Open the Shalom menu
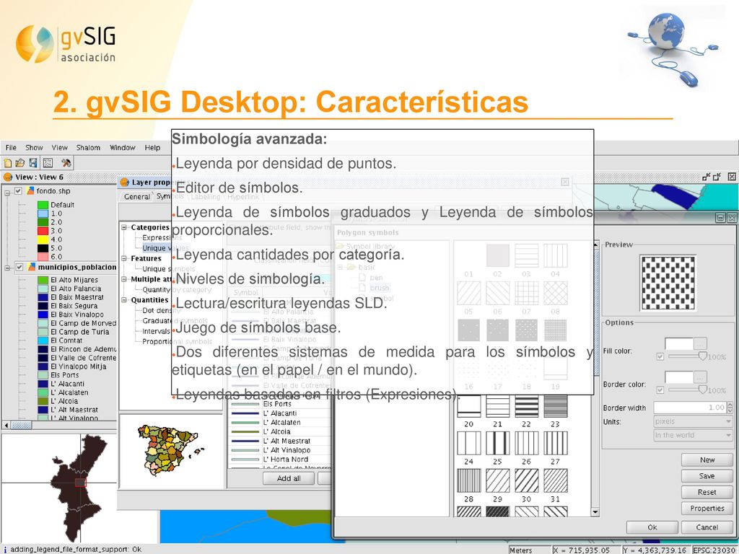The width and height of the screenshot is (739, 554). click(x=88, y=147)
